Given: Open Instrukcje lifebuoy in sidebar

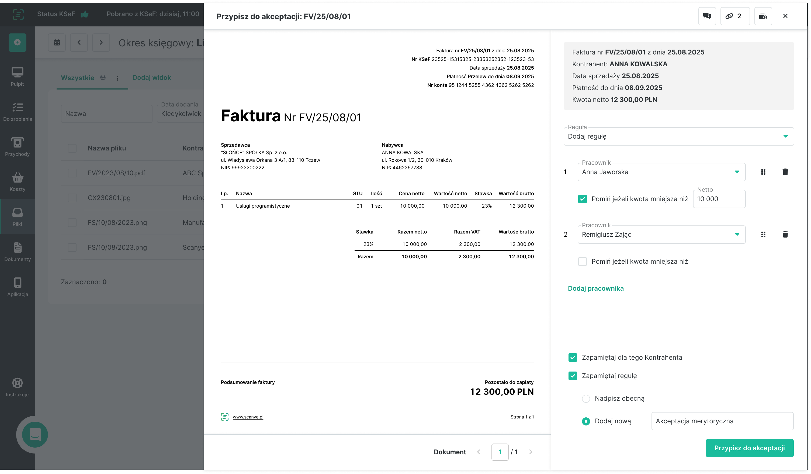Looking at the screenshot, I should click(17, 387).
